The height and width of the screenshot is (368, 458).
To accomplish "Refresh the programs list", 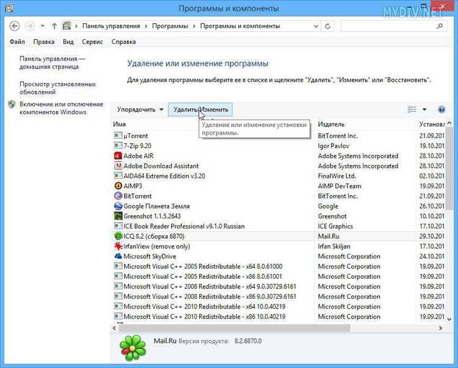I will pyautogui.click(x=327, y=26).
